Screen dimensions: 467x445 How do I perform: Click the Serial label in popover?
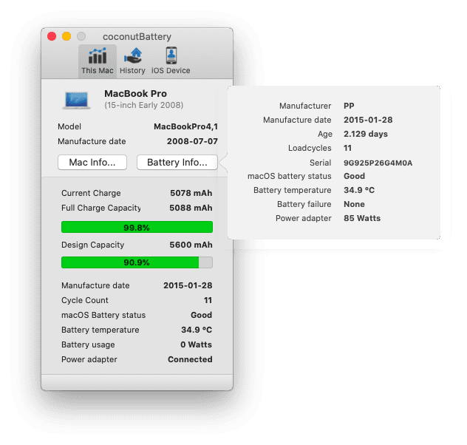click(x=321, y=163)
